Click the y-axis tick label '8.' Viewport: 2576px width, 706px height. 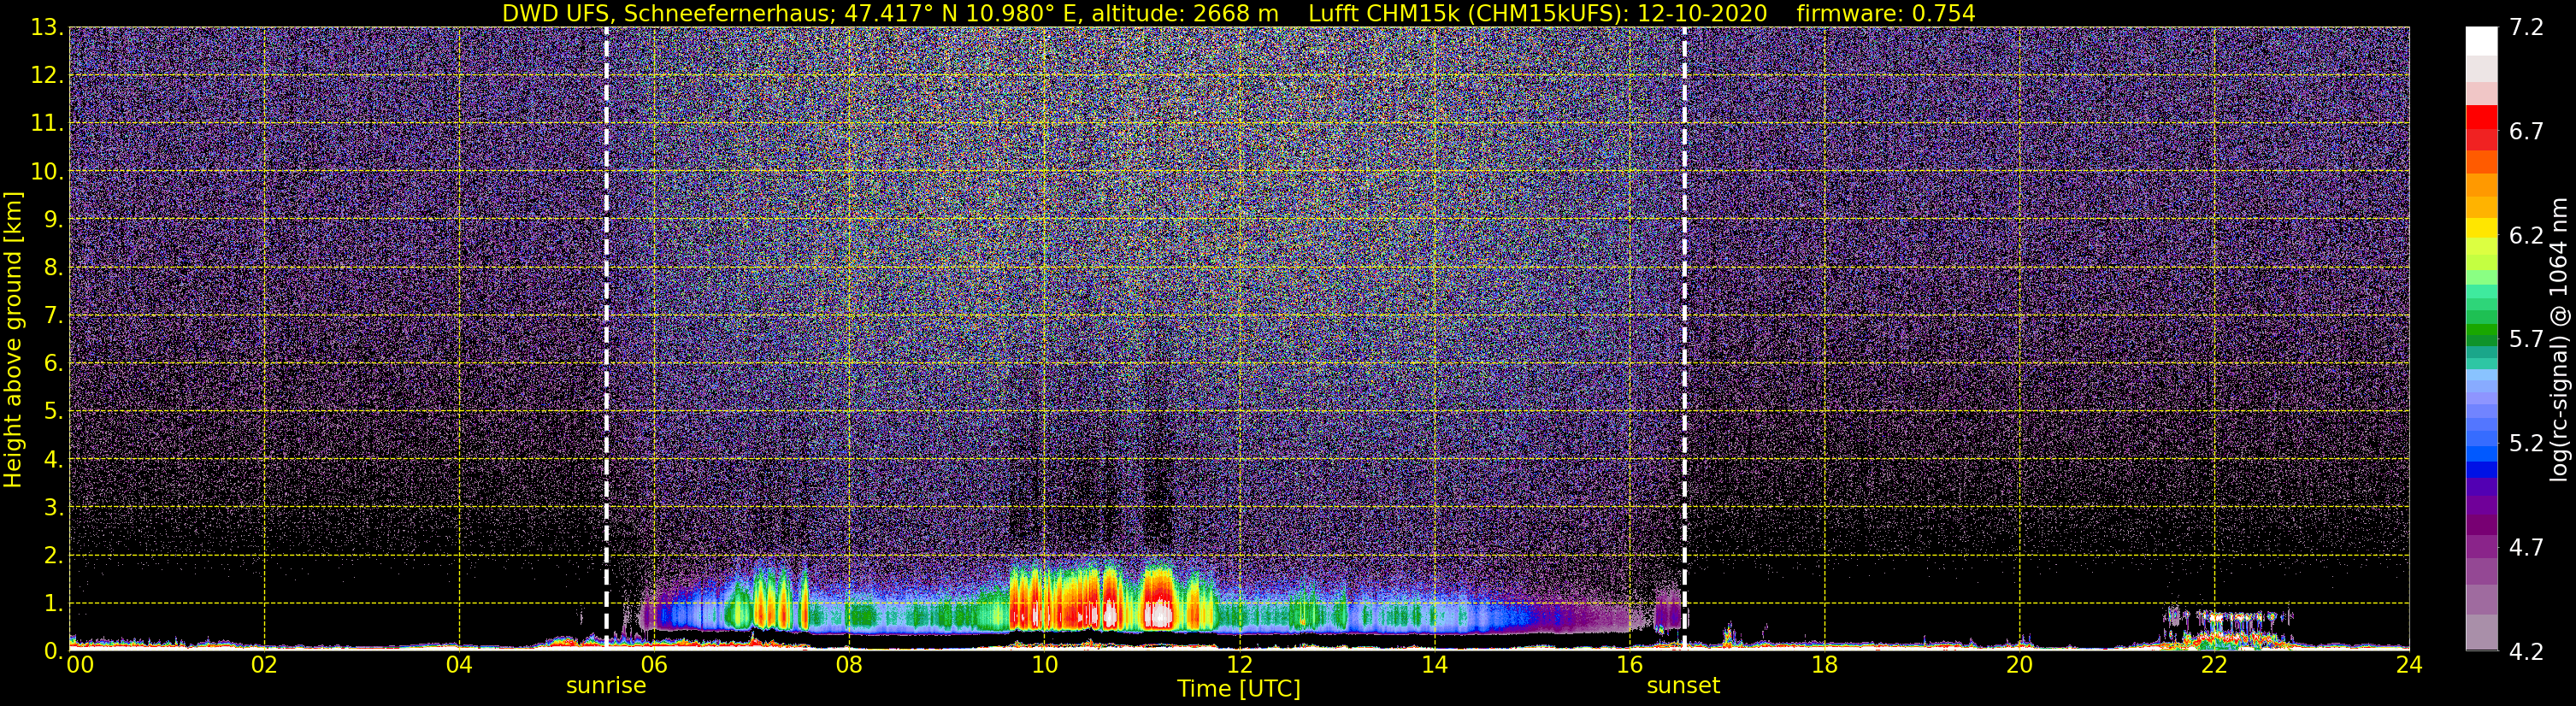[53, 267]
